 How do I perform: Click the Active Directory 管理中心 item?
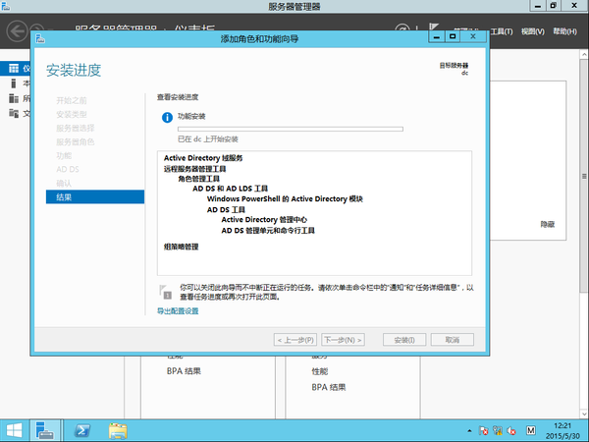pyautogui.click(x=264, y=219)
